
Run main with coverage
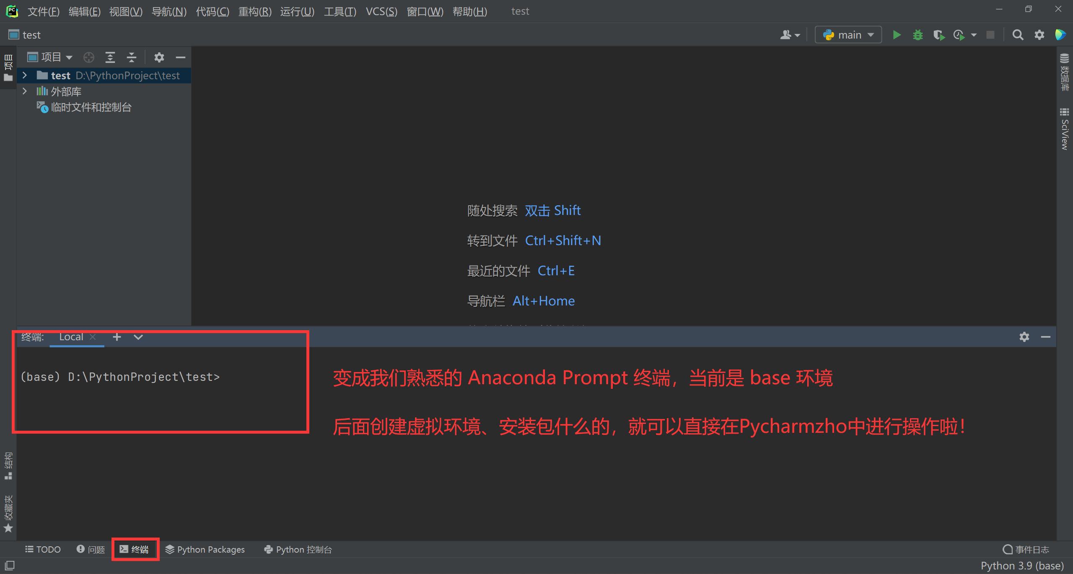pos(939,34)
